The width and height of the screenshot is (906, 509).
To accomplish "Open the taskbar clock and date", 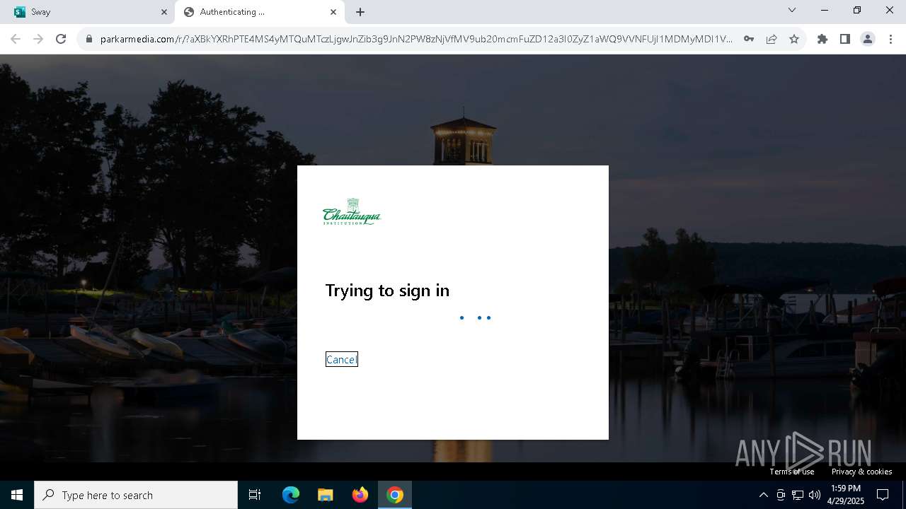I will click(846, 495).
